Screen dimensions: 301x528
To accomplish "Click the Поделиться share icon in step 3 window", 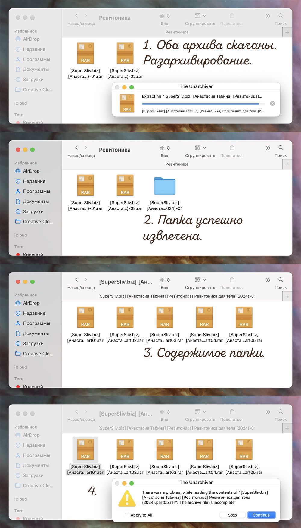I will coord(232,280).
